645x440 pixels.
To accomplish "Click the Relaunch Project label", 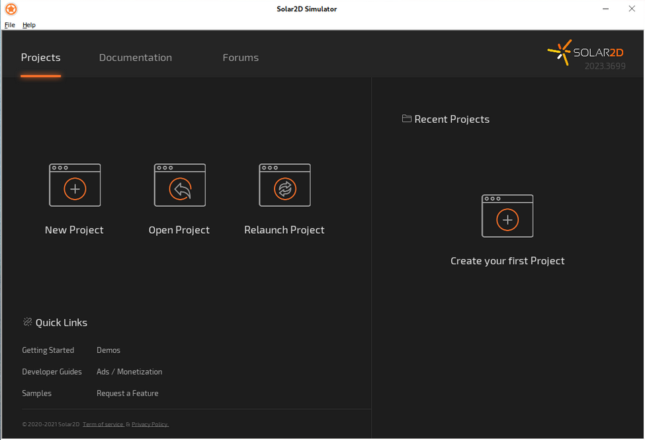I will 284,230.
